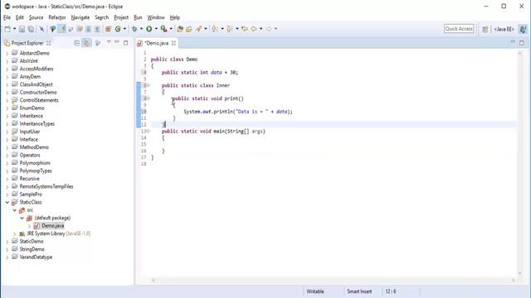Screen dimensions: 531x298
Task: Click the Save All toolbar icon
Action: tap(31, 29)
